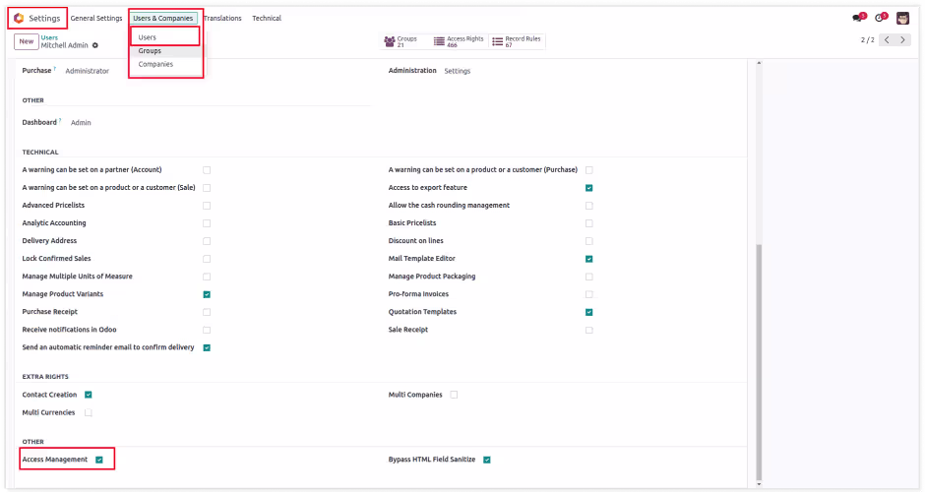Screen dimensions: 925x495
Task: Open the Purchase Administrator dropdown
Action: [88, 71]
